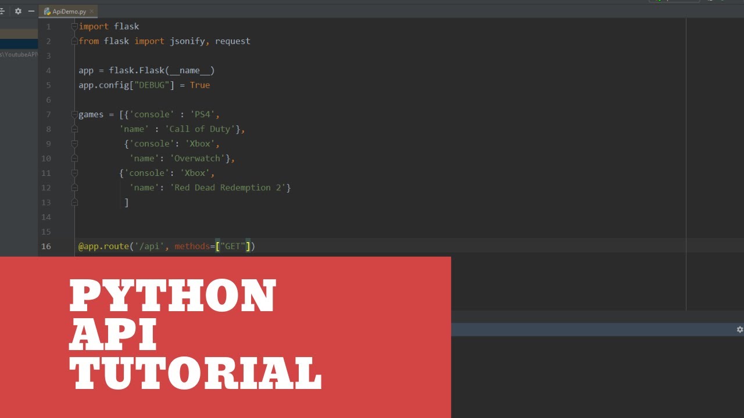744x418 pixels.
Task: Collapse the games list fold at line 7
Action: click(74, 114)
